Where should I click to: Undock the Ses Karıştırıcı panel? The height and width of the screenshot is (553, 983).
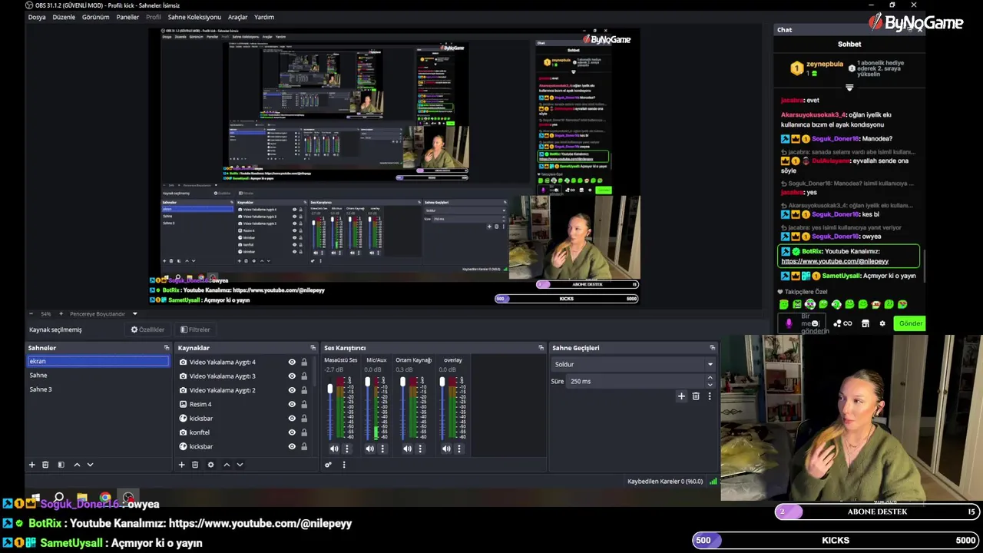click(541, 348)
